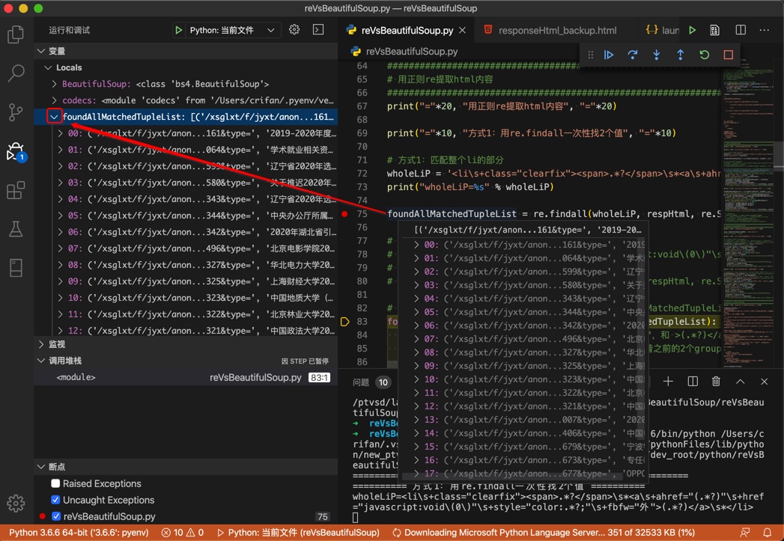Maximize the bottom panel size
The height and width of the screenshot is (541, 784).
(x=741, y=382)
